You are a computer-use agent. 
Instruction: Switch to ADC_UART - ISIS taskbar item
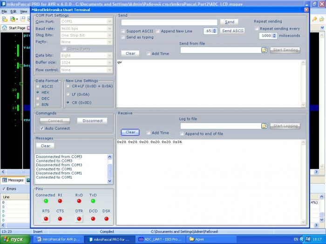coord(160,239)
